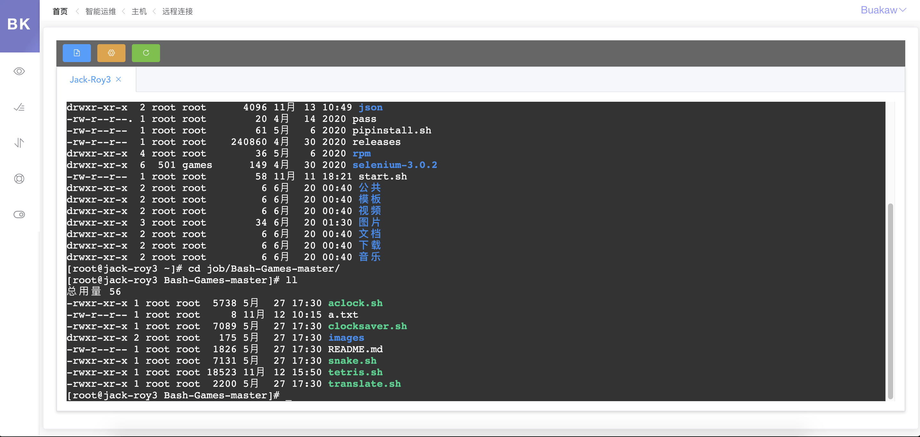Close the Jack-Roy3 tab

[118, 79]
